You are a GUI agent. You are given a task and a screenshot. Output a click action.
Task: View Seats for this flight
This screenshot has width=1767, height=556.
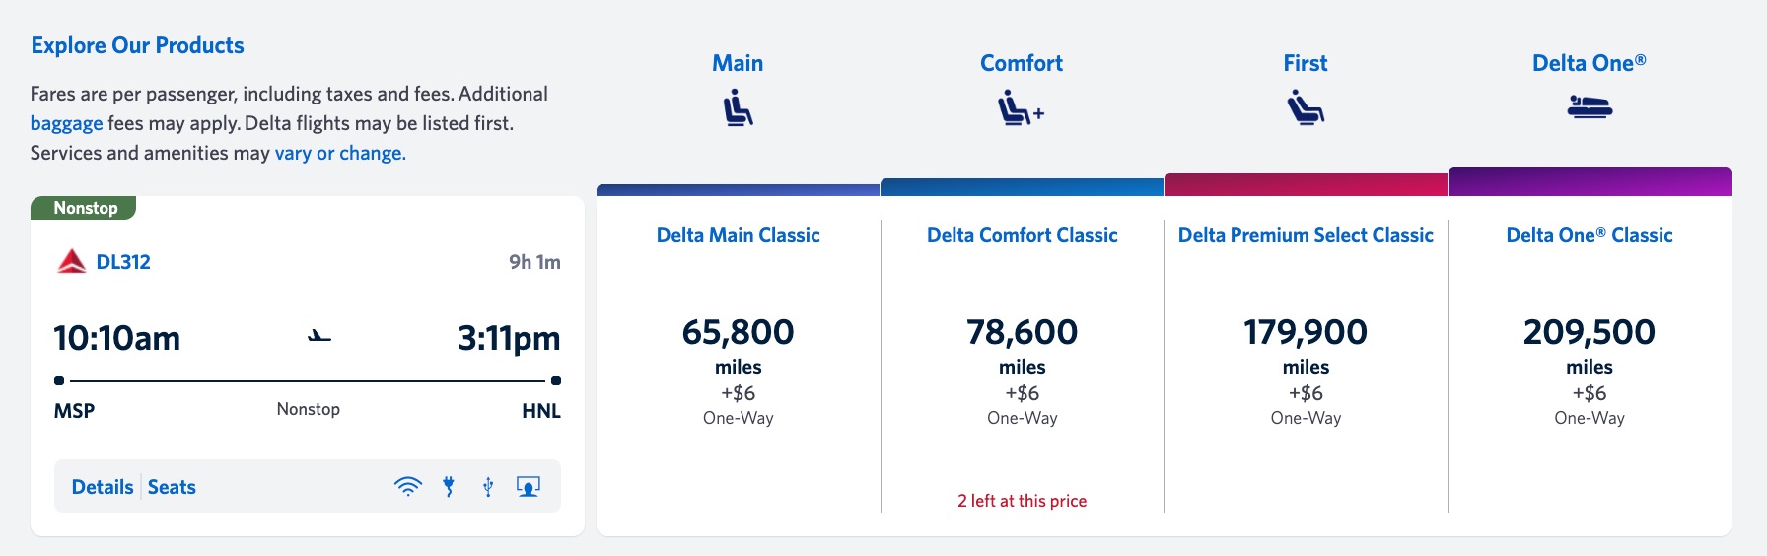[x=172, y=487]
